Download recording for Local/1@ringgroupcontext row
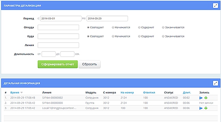Viewport: 221px width, 122px height. pyautogui.click(x=206, y=108)
